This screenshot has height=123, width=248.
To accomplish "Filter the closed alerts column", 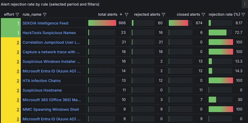I will [x=203, y=15].
